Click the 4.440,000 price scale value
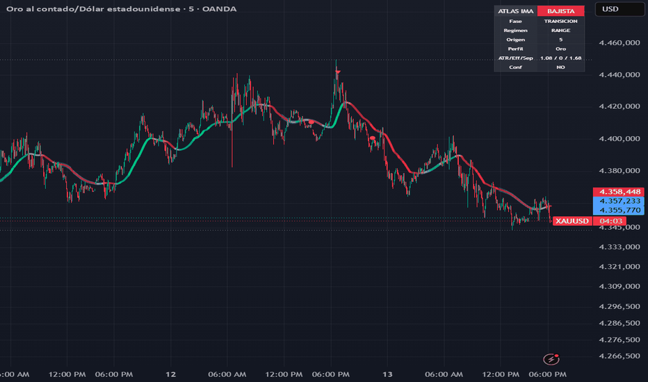 click(619, 75)
